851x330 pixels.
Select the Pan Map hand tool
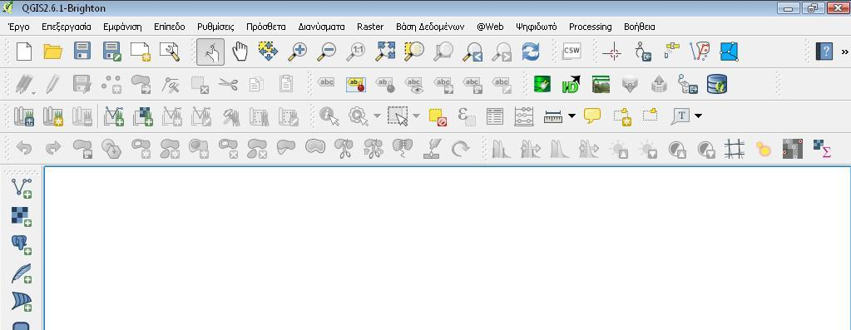tap(240, 52)
